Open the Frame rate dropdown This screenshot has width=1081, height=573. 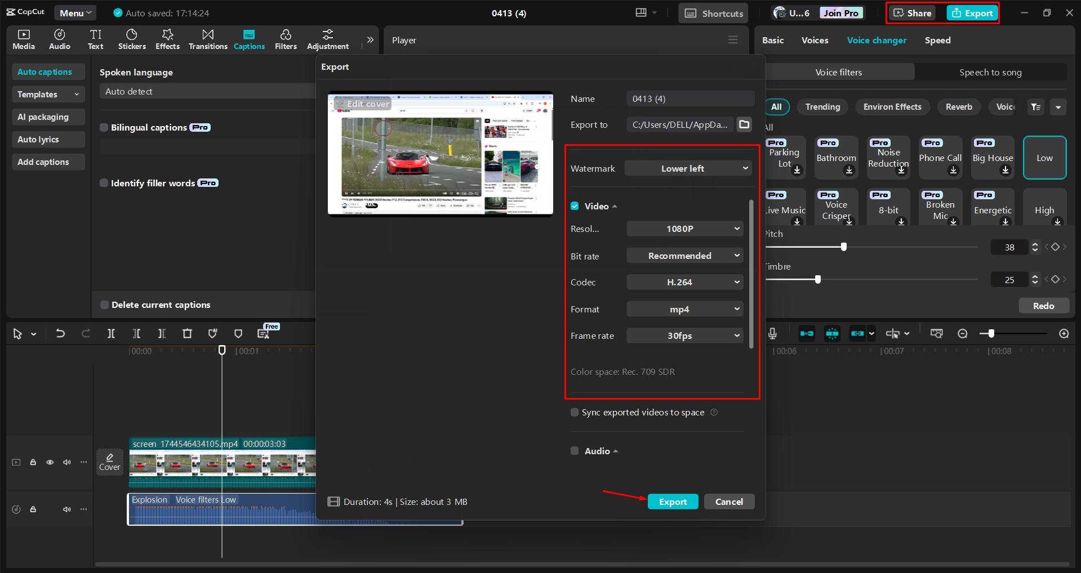tap(684, 335)
